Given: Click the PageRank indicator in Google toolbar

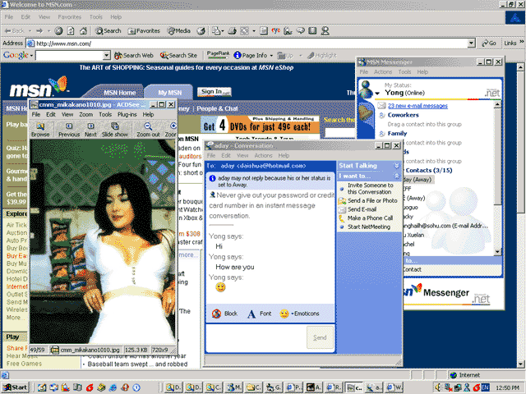Looking at the screenshot, I should 218,55.
